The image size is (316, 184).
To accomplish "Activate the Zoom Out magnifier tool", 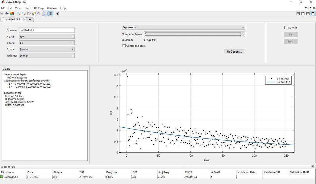I will [x=23, y=14].
